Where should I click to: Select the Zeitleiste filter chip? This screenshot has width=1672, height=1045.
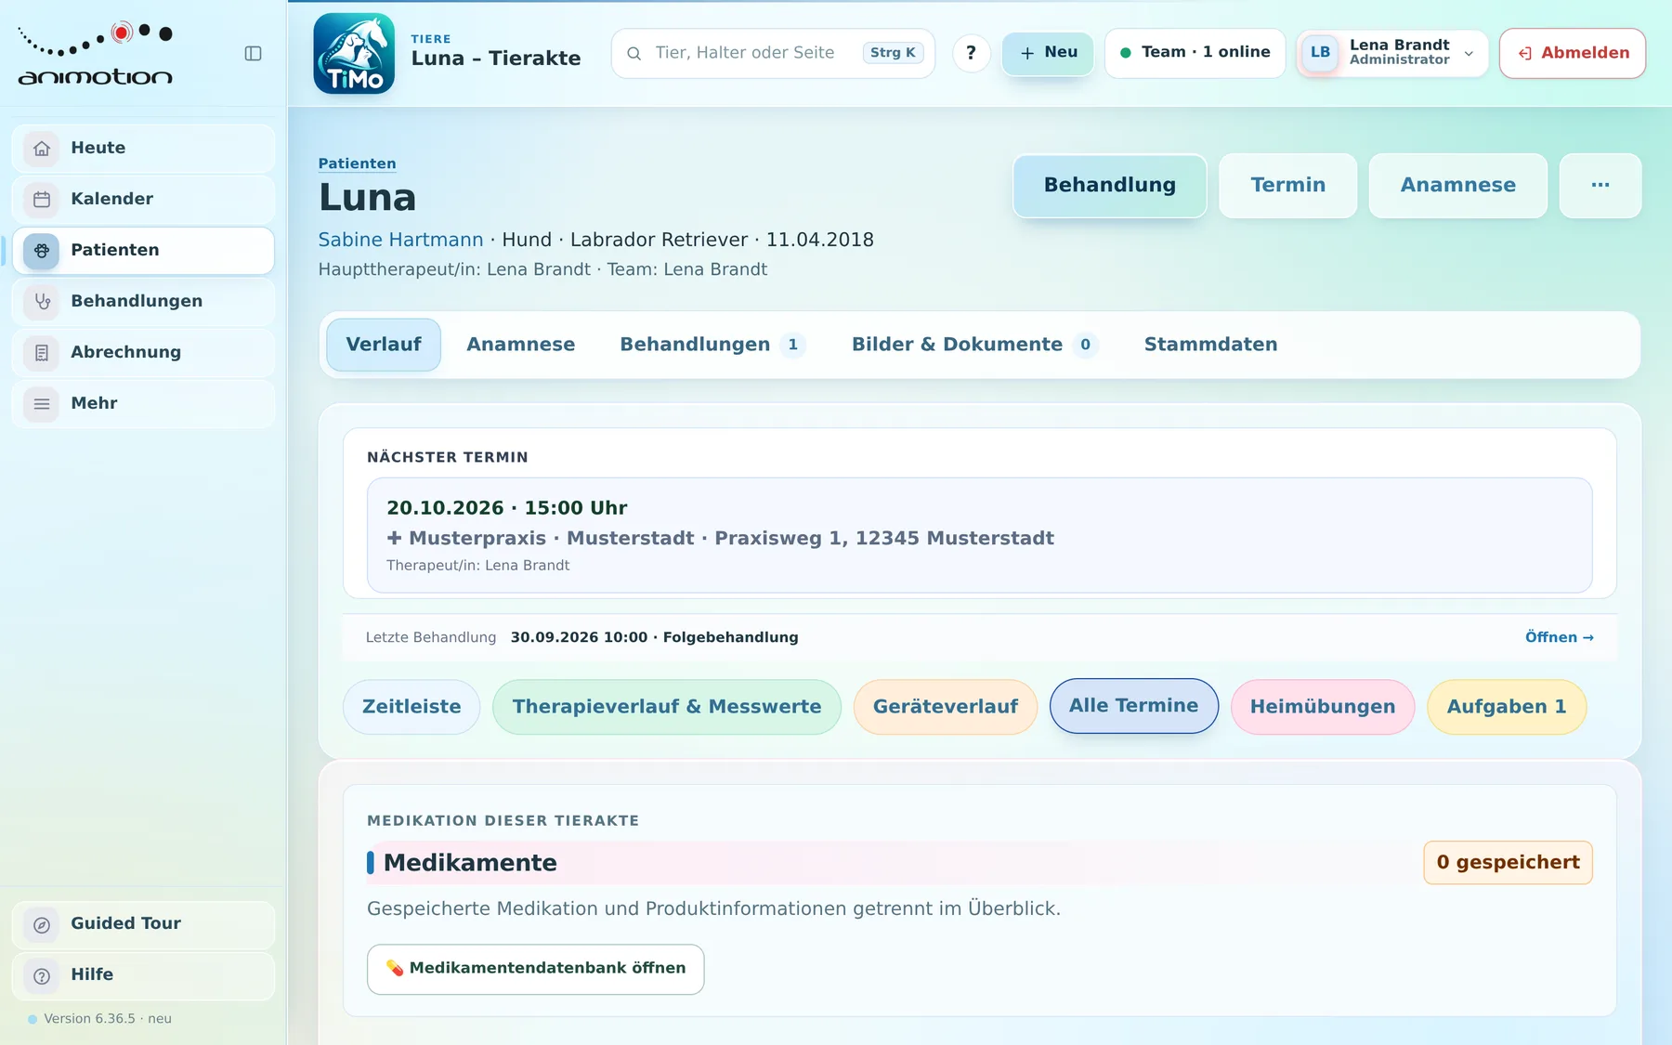point(411,707)
